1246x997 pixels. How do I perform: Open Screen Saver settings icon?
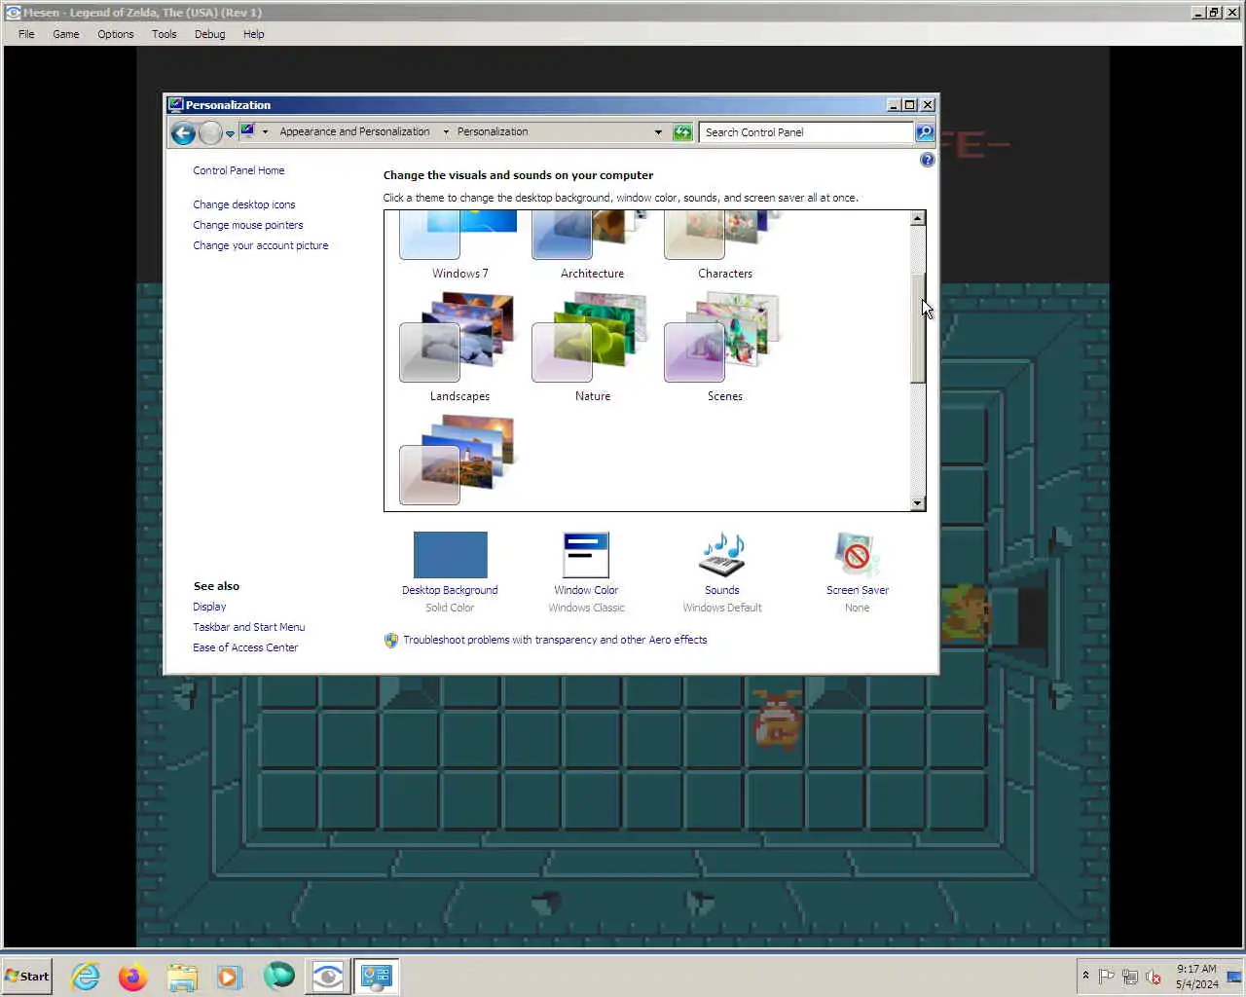click(x=857, y=555)
